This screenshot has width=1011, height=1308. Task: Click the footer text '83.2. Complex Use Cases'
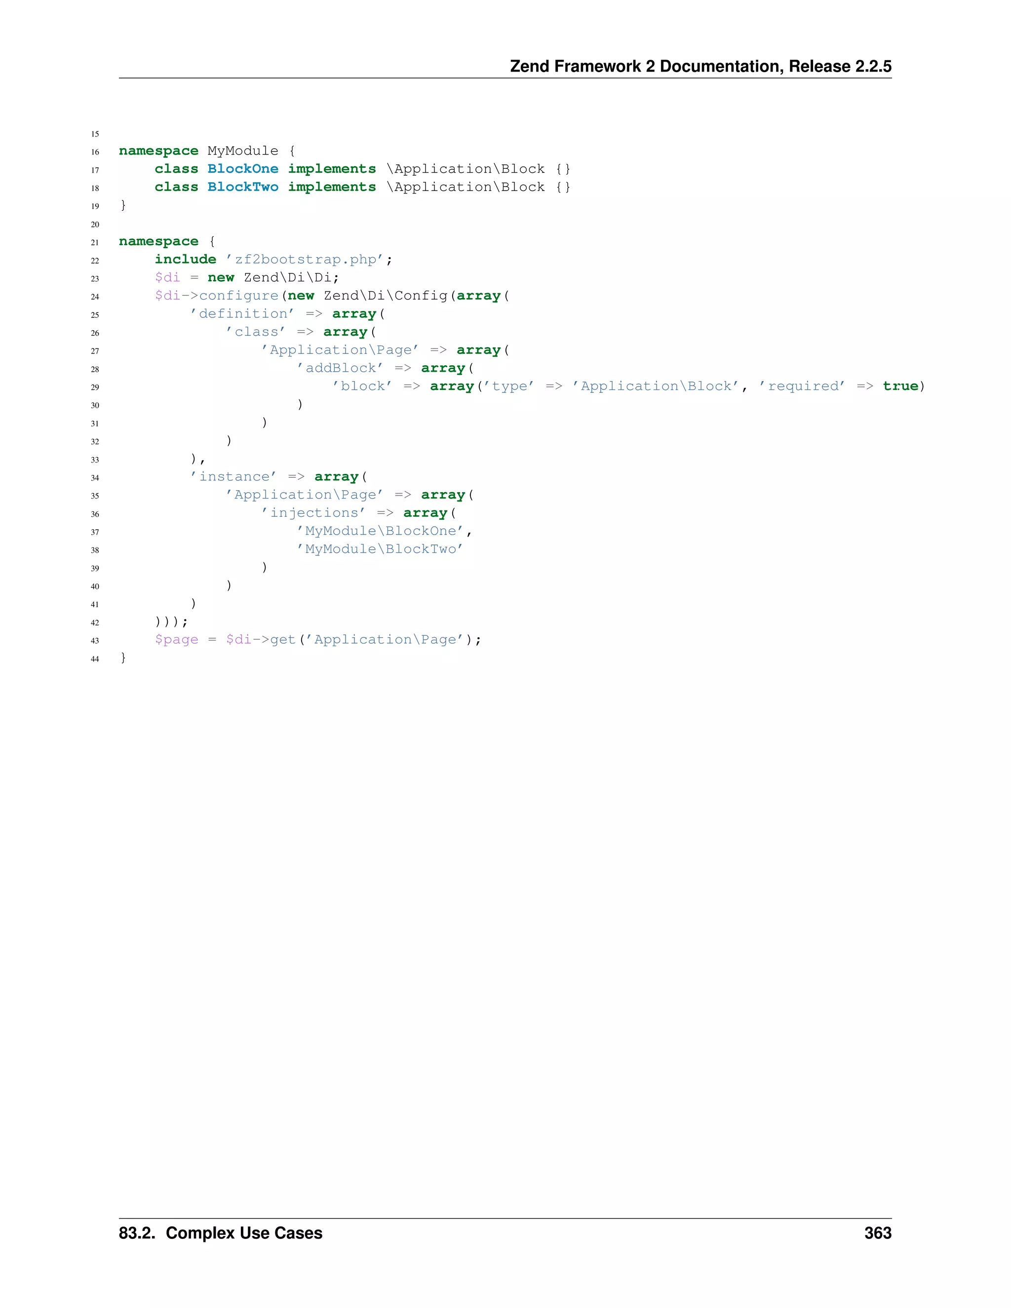click(220, 1233)
